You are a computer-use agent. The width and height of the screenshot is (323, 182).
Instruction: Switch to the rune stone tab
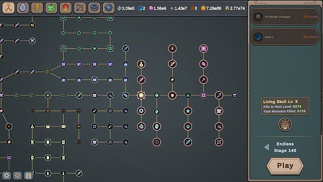tap(23, 8)
